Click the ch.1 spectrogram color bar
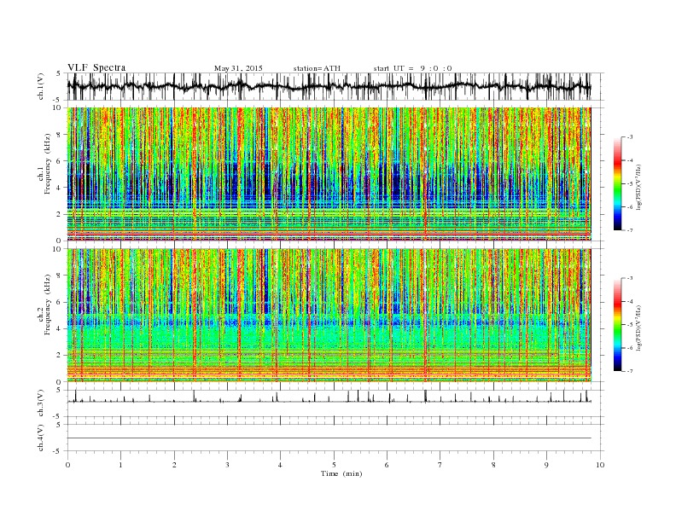This screenshot has width=676, height=522. pyautogui.click(x=618, y=183)
